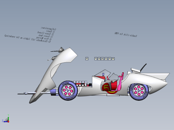
Task: Select the fifth light icon in the six-icon row
Action: click(109, 59)
